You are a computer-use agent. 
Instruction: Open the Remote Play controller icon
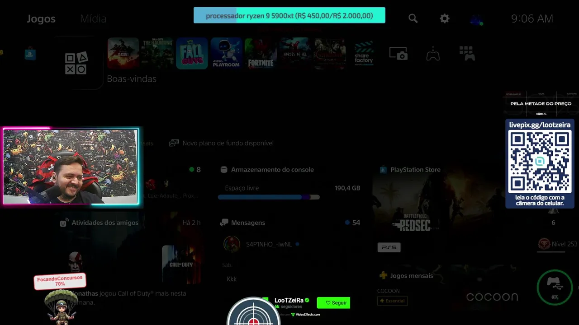433,54
